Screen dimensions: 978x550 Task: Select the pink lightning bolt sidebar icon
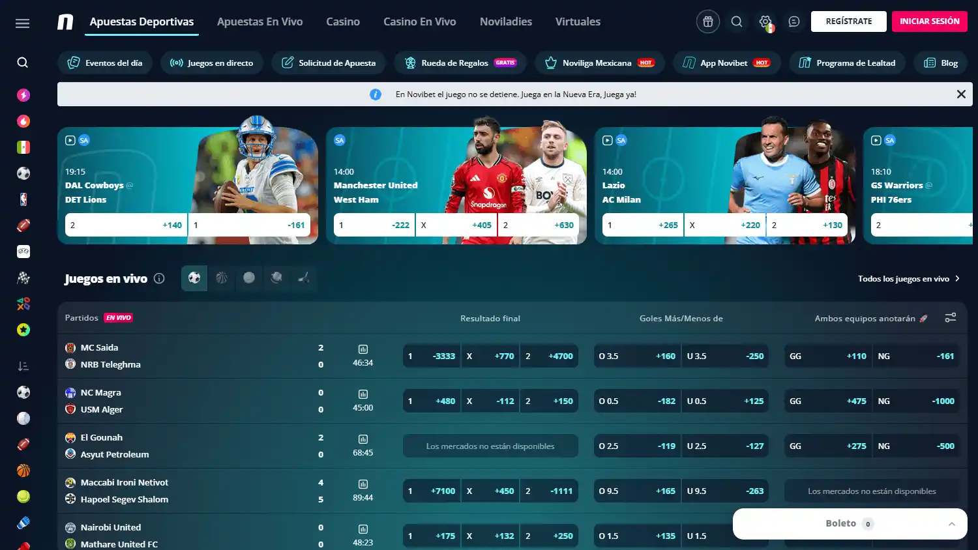pyautogui.click(x=23, y=95)
